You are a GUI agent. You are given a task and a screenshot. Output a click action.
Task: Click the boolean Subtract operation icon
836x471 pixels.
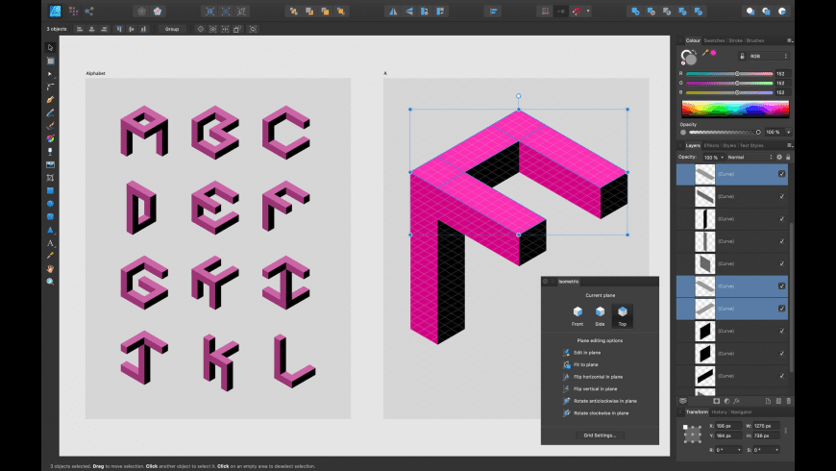pos(651,11)
